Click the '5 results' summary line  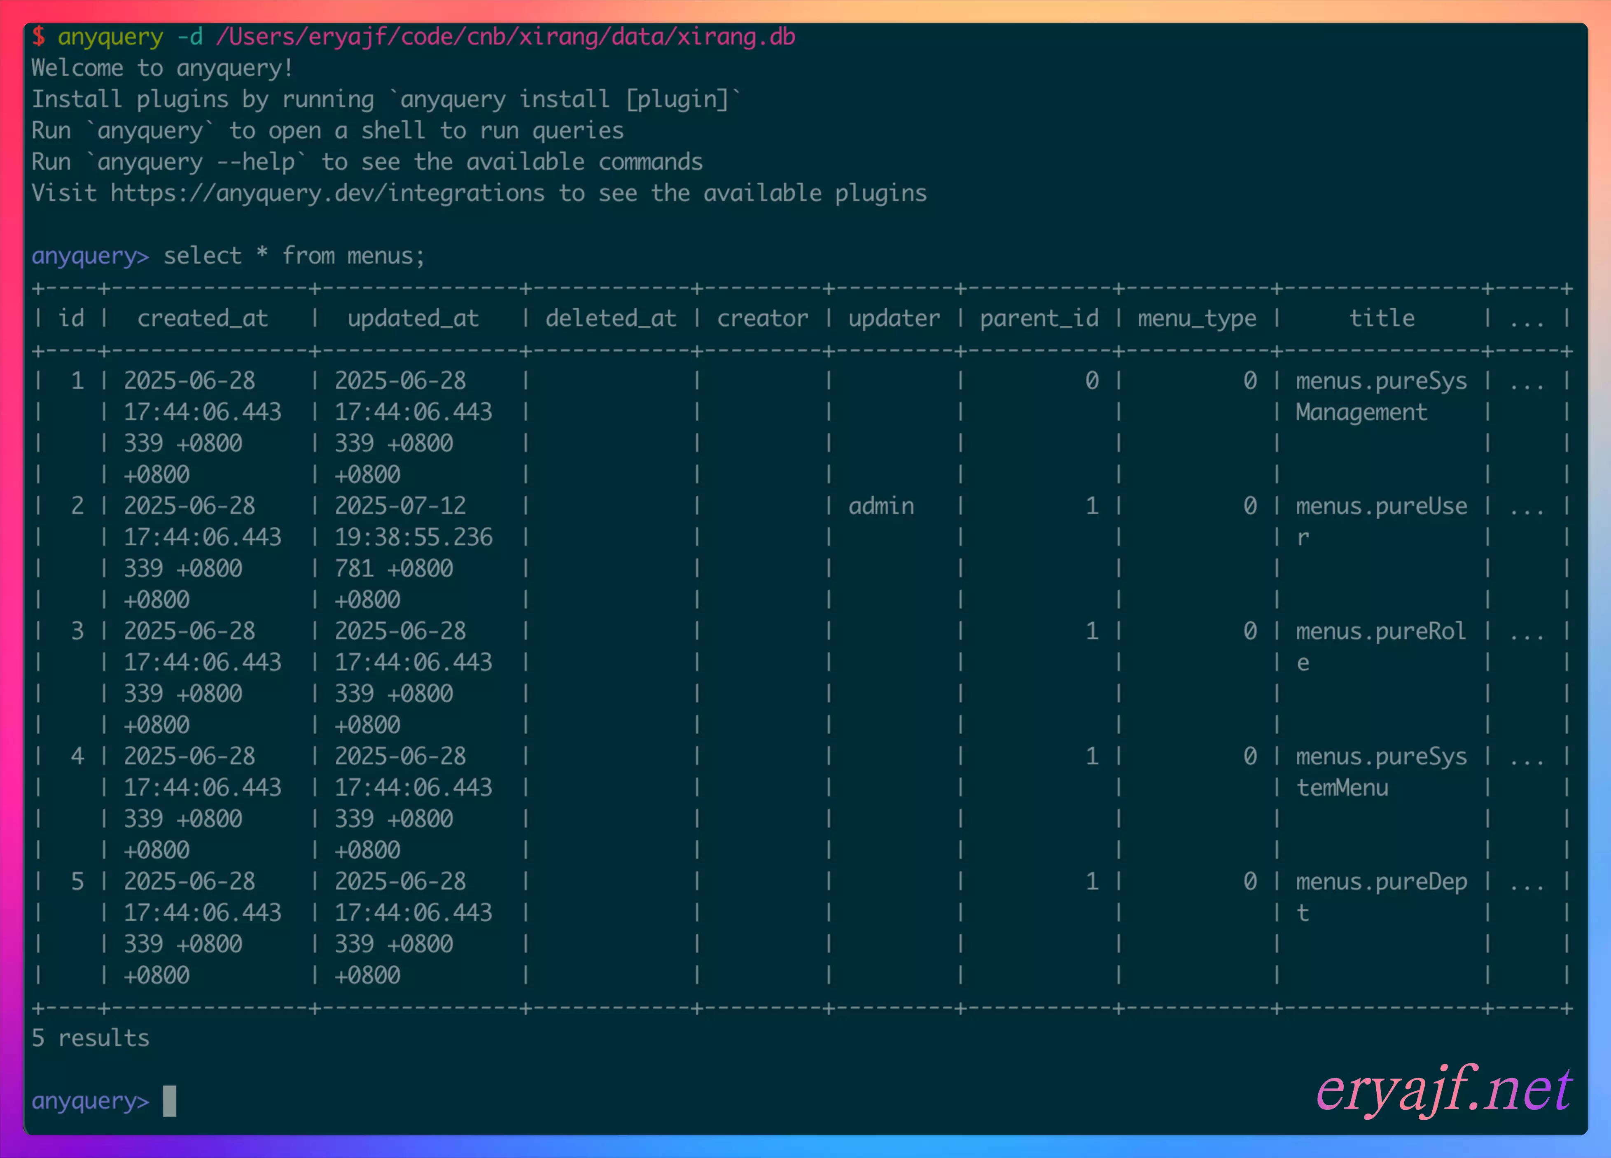click(91, 1038)
